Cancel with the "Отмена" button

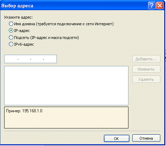(x=146, y=138)
